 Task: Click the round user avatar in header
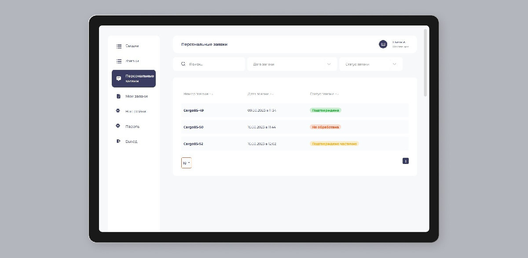383,44
